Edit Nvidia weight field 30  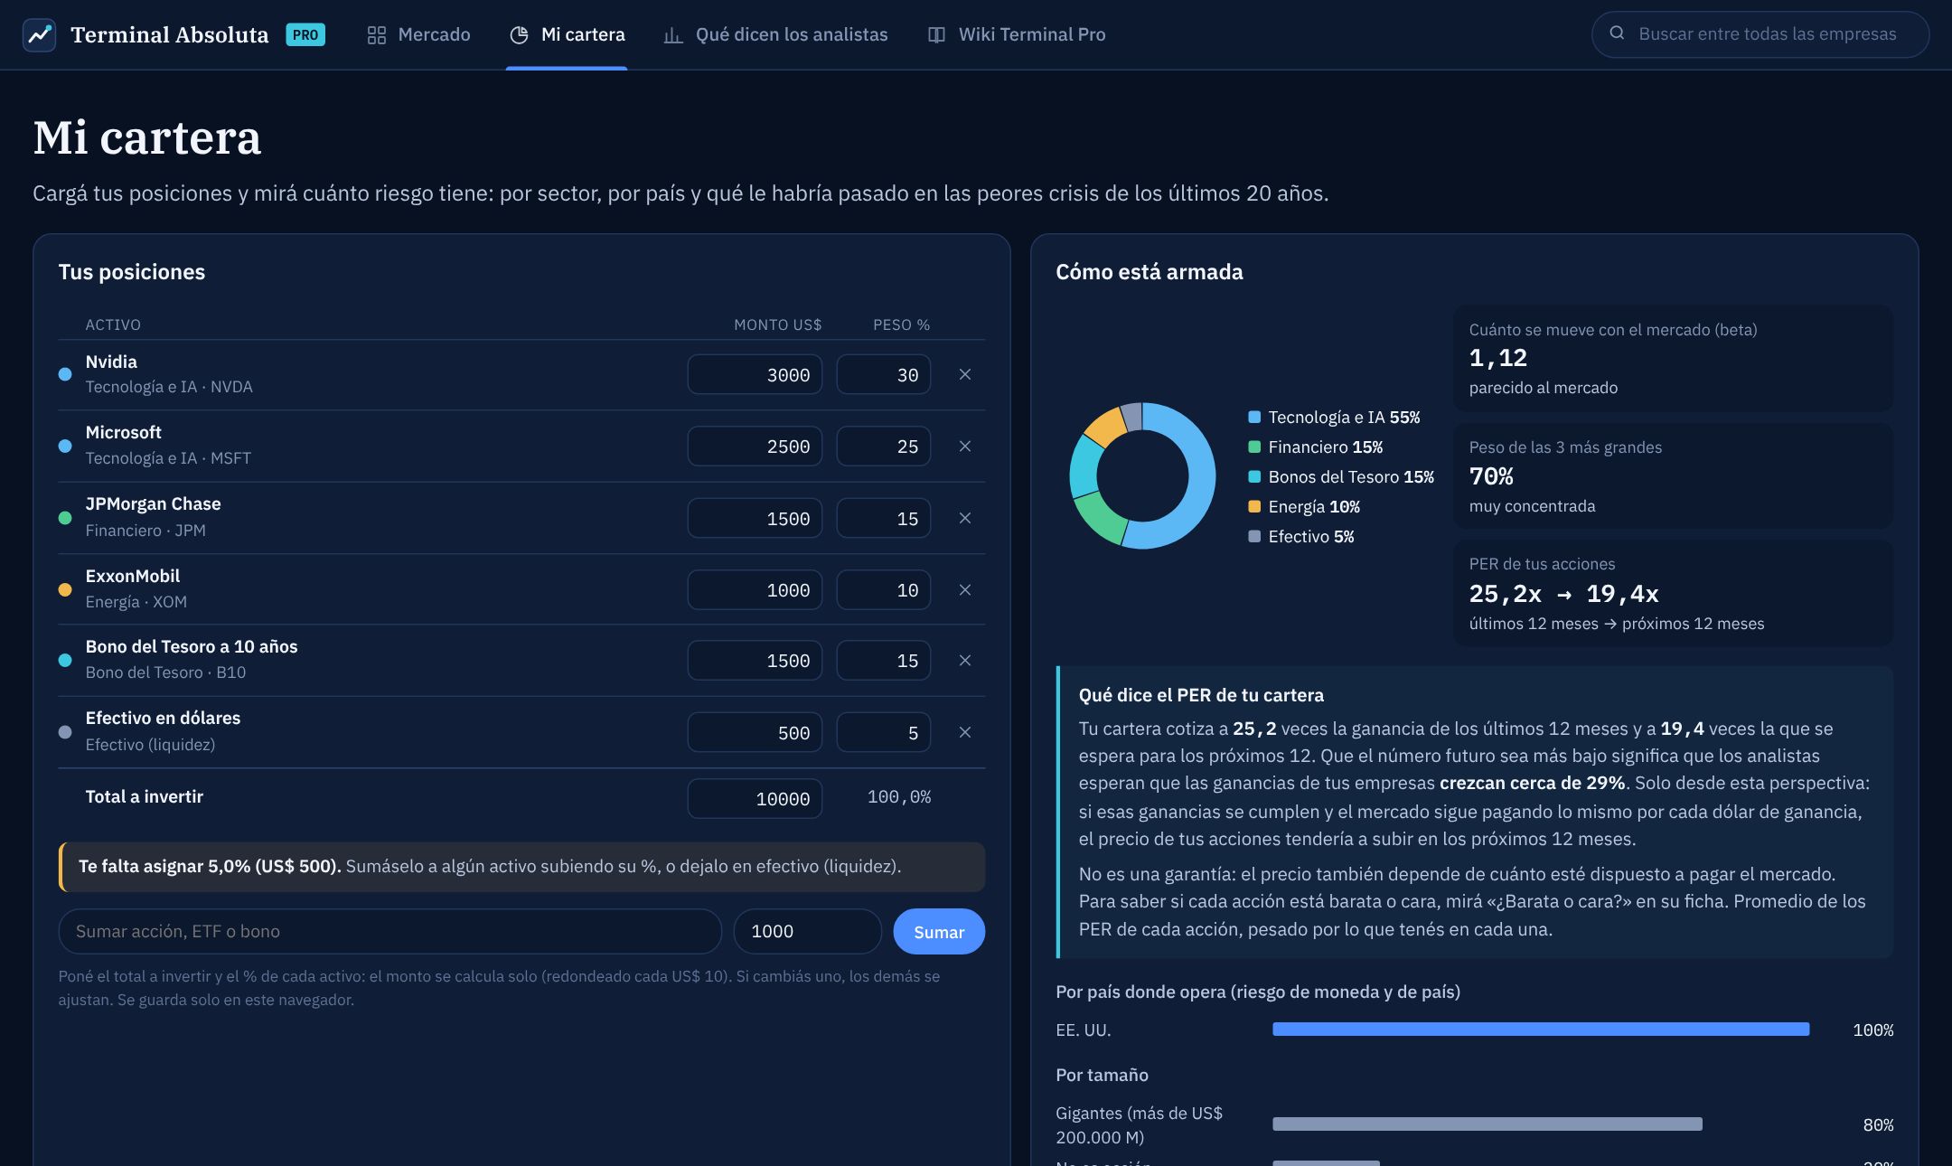pyautogui.click(x=883, y=374)
